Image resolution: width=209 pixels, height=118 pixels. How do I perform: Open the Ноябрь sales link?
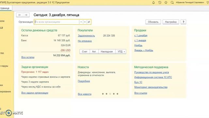coord(138,45)
